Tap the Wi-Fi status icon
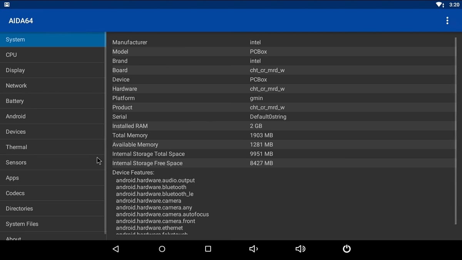 click(x=439, y=5)
